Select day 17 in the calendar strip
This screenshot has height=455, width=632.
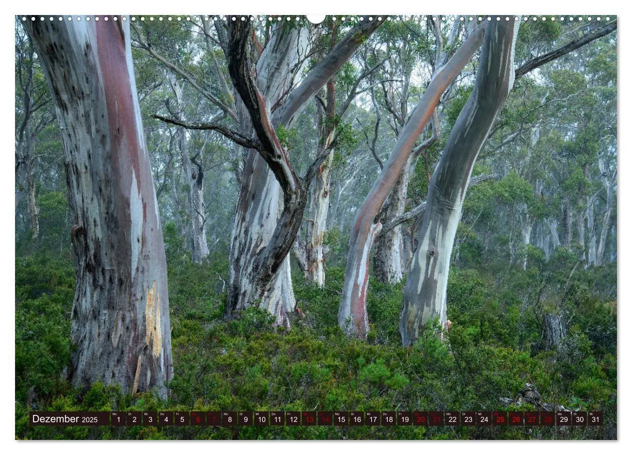pyautogui.click(x=373, y=419)
